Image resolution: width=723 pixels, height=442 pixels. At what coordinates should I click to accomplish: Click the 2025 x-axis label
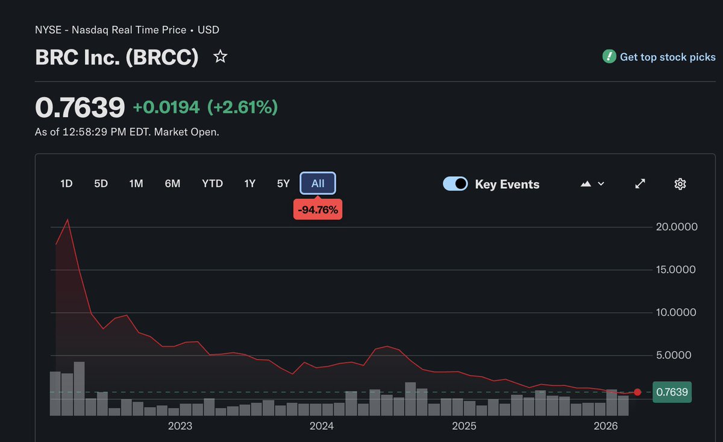pos(464,426)
